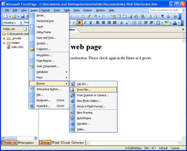187x151 pixels.
Task: Open the font color dropdown arrow
Action: coord(179,23)
